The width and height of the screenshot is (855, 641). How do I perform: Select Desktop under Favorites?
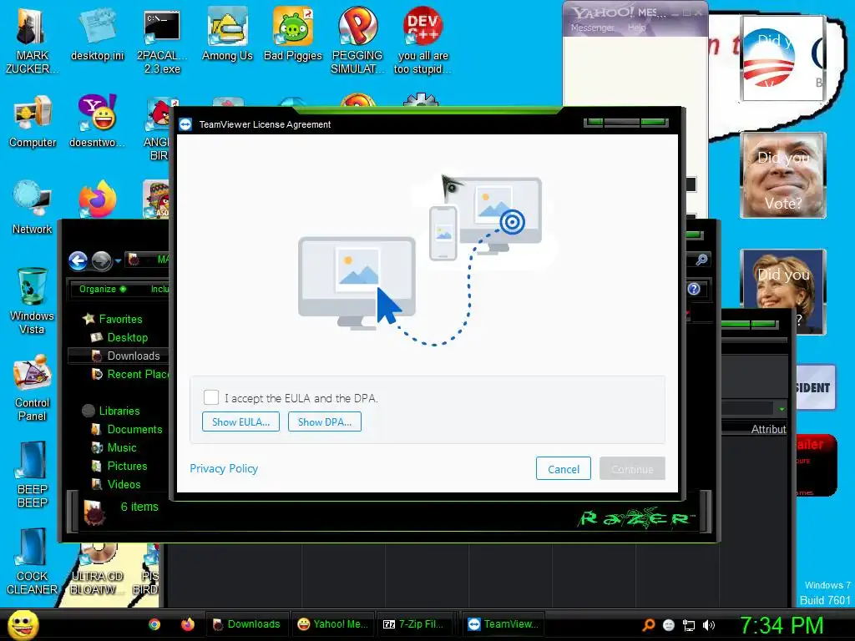point(127,337)
